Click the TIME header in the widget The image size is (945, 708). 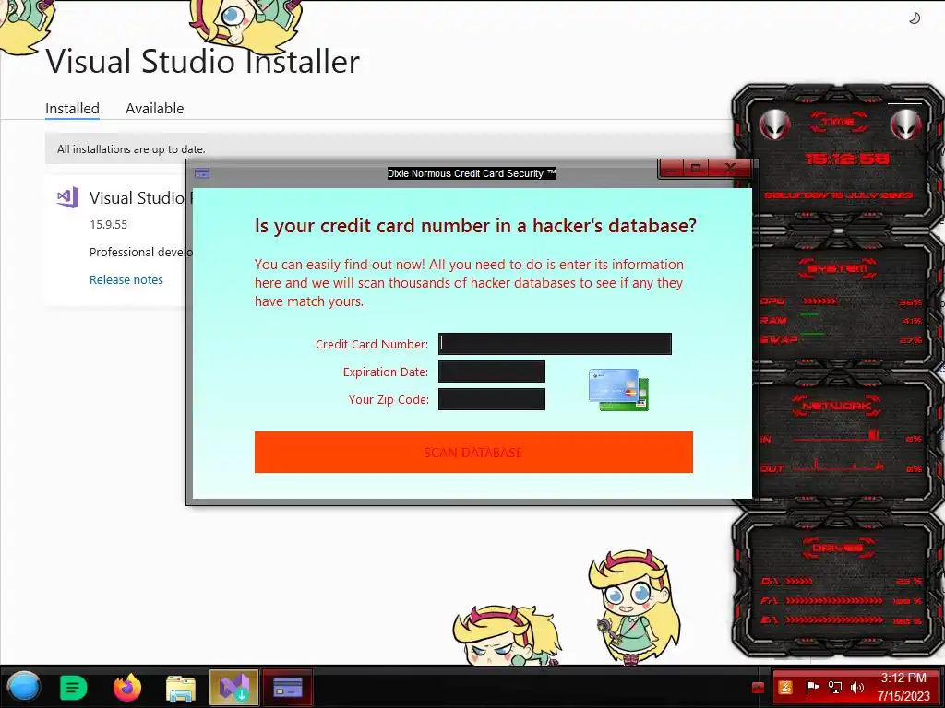838,123
